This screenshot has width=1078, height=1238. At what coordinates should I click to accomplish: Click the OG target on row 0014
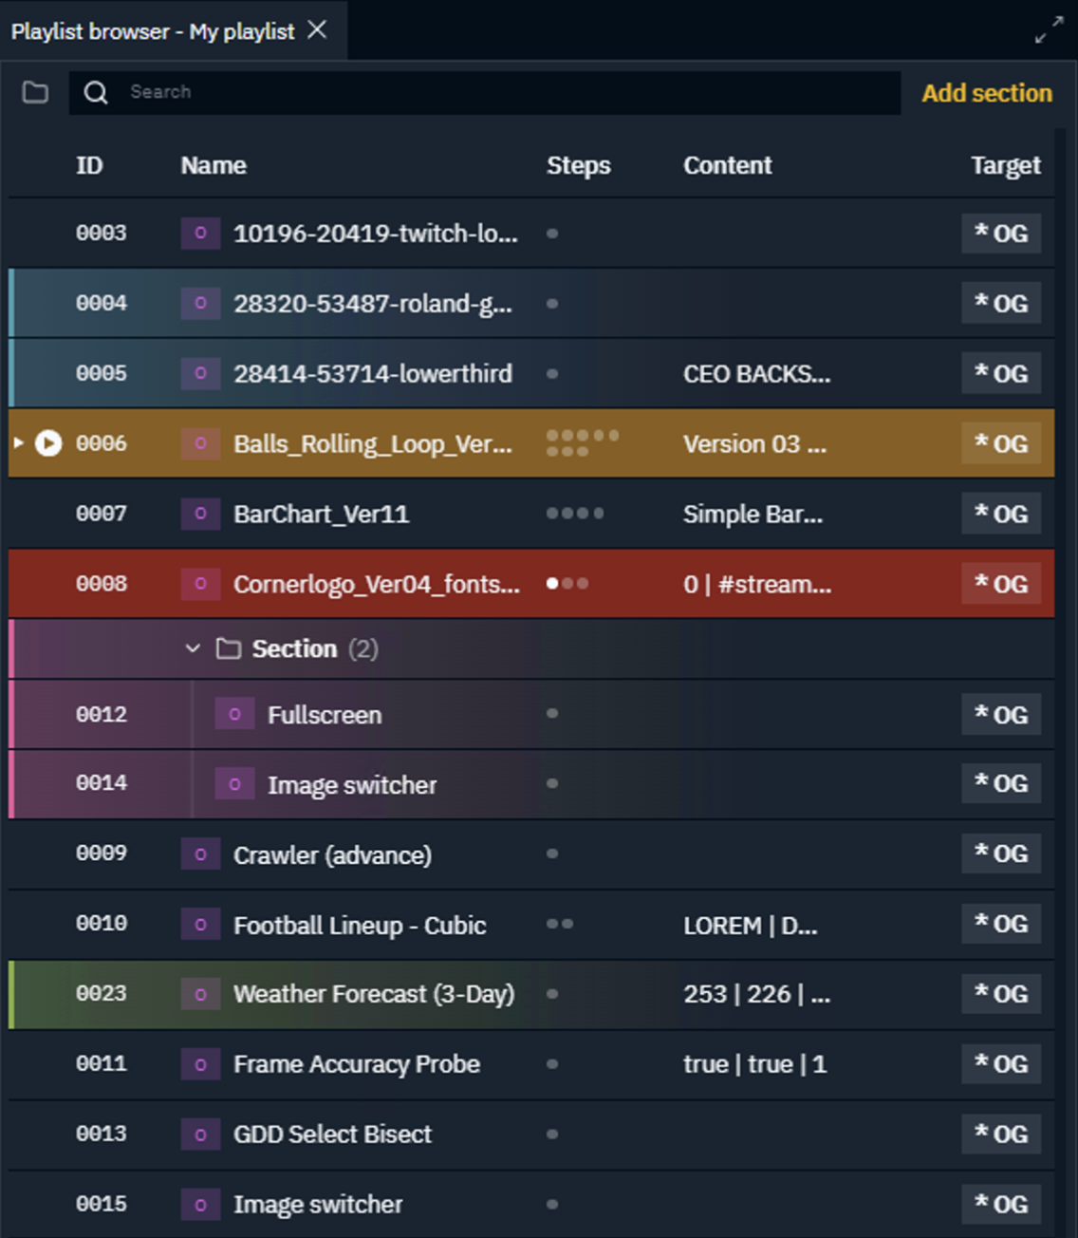(x=1001, y=784)
